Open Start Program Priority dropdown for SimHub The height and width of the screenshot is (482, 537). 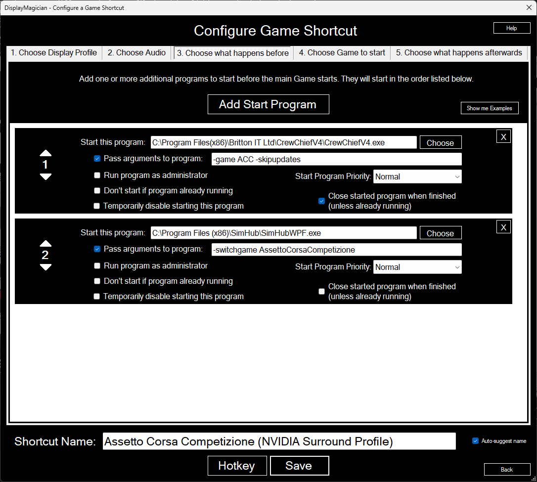[x=417, y=267]
